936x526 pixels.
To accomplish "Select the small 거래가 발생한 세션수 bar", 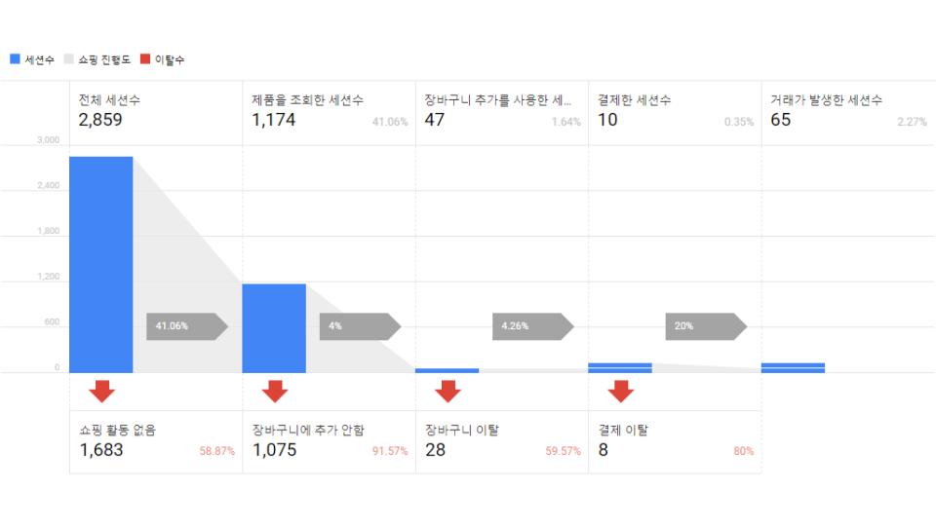I will pyautogui.click(x=793, y=368).
